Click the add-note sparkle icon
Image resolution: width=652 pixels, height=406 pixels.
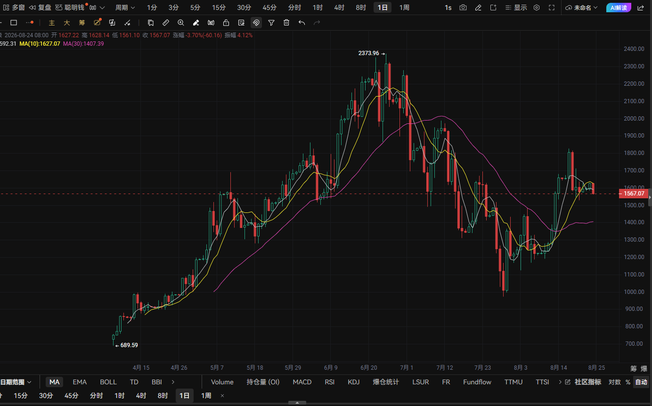pyautogui.click(x=493, y=8)
